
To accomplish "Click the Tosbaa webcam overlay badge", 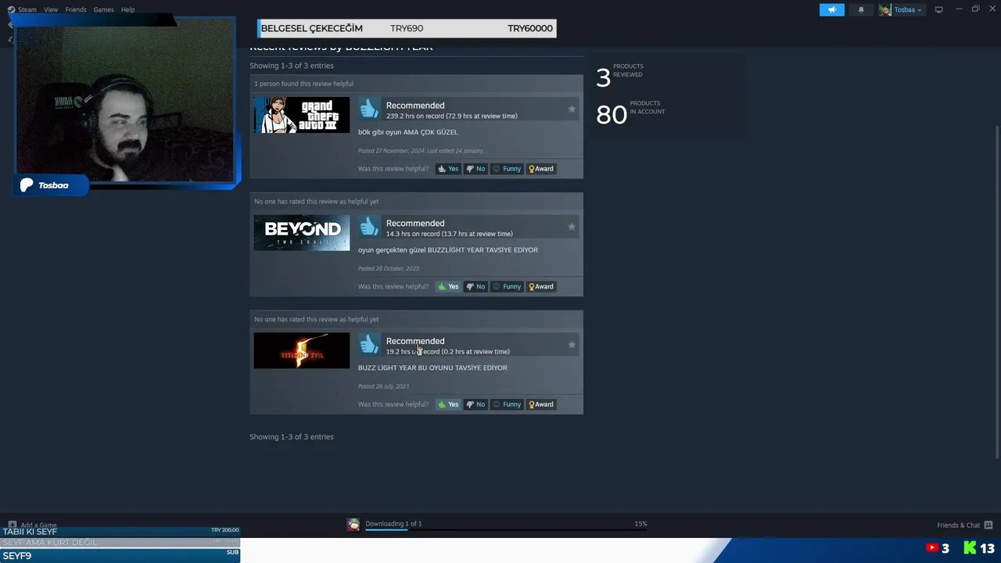I will pyautogui.click(x=52, y=185).
